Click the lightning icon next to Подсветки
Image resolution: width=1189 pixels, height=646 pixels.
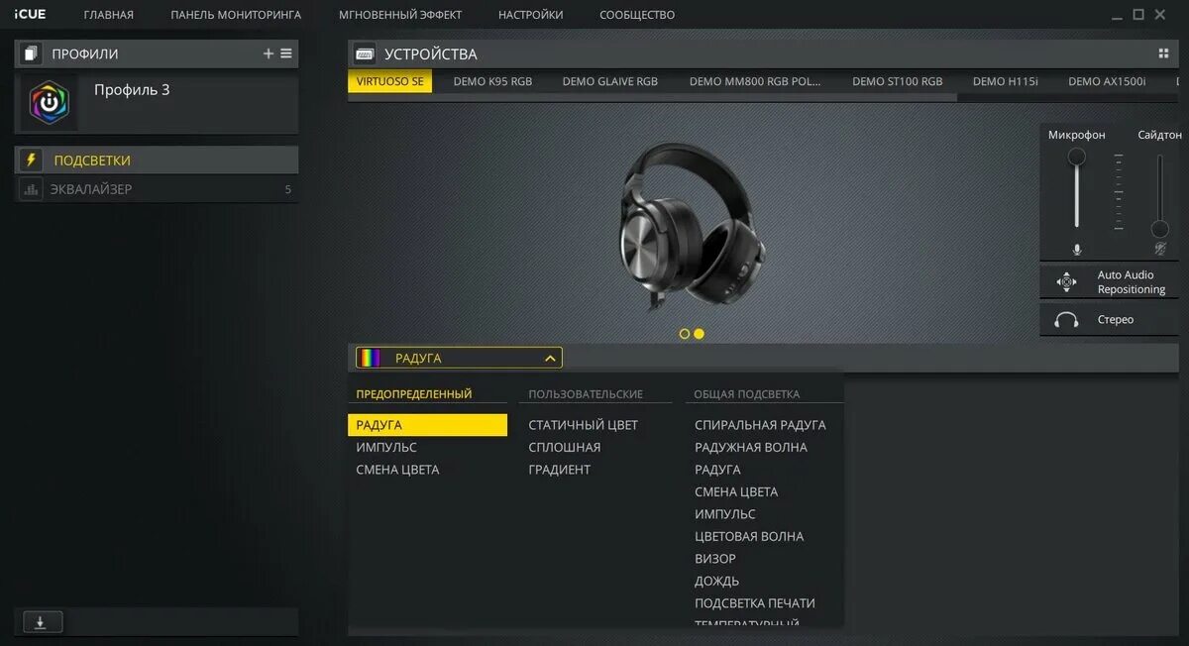coord(31,160)
